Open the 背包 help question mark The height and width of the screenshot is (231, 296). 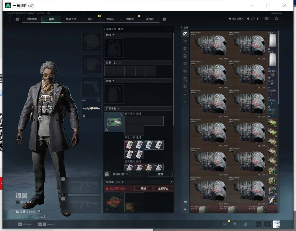pyautogui.click(x=113, y=81)
